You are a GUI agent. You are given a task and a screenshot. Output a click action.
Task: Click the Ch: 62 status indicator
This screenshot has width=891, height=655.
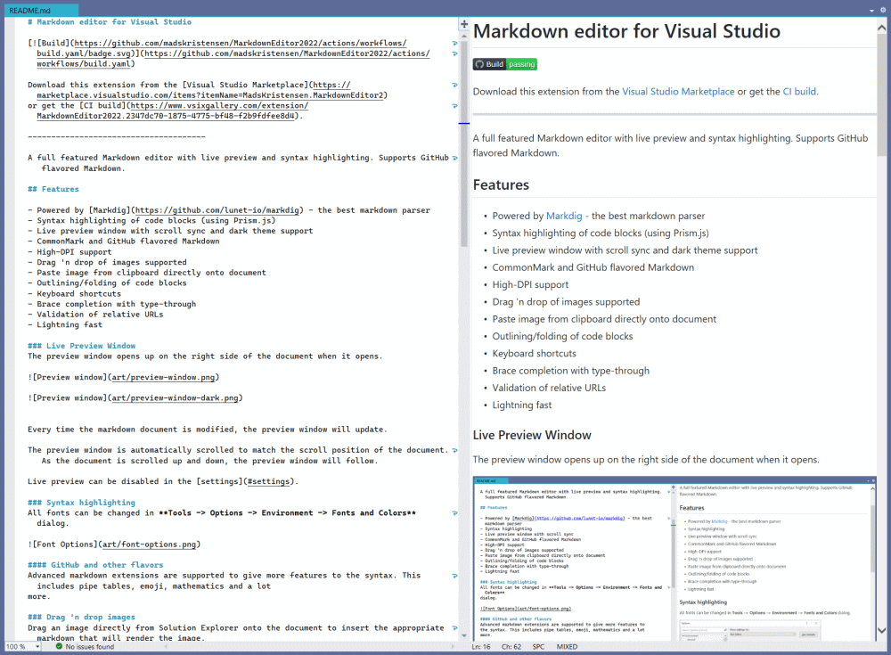tap(511, 647)
